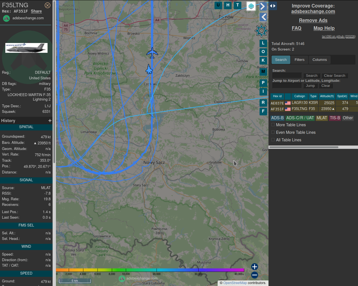Open adsbexchange.com link in info panel
Image resolution: width=358 pixels, height=286 pixels.
(x=28, y=18)
